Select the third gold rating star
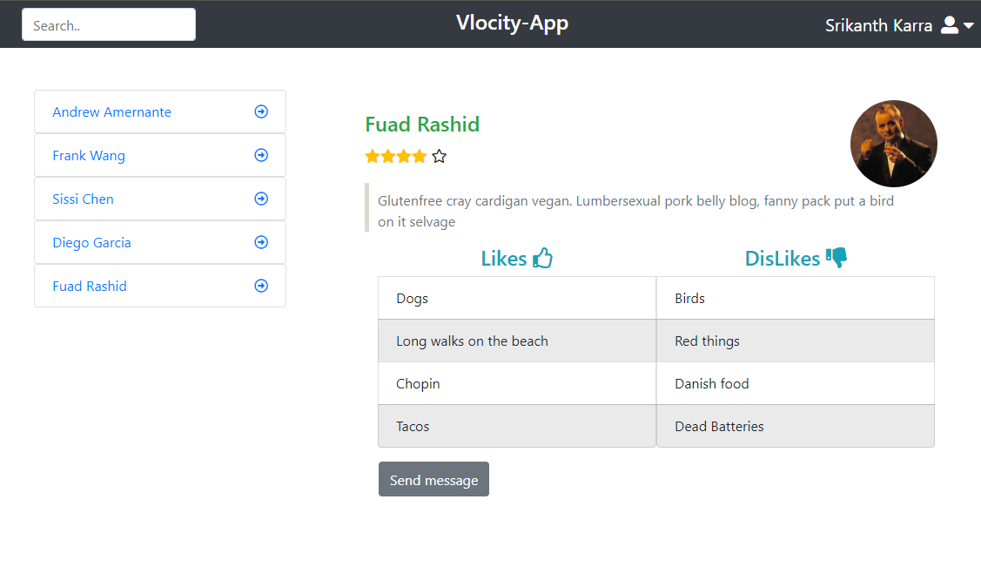 tap(404, 157)
